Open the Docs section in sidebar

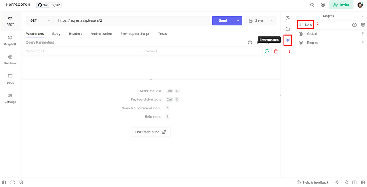10,79
